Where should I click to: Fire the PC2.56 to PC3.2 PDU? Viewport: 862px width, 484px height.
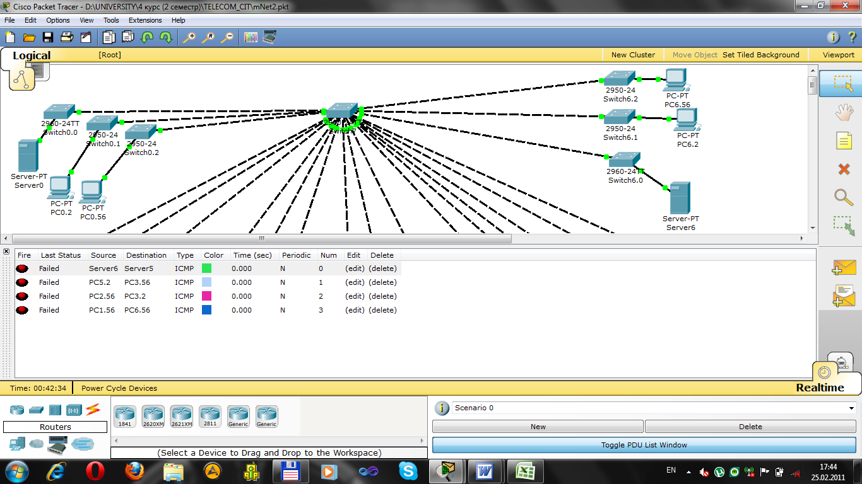[x=22, y=296]
